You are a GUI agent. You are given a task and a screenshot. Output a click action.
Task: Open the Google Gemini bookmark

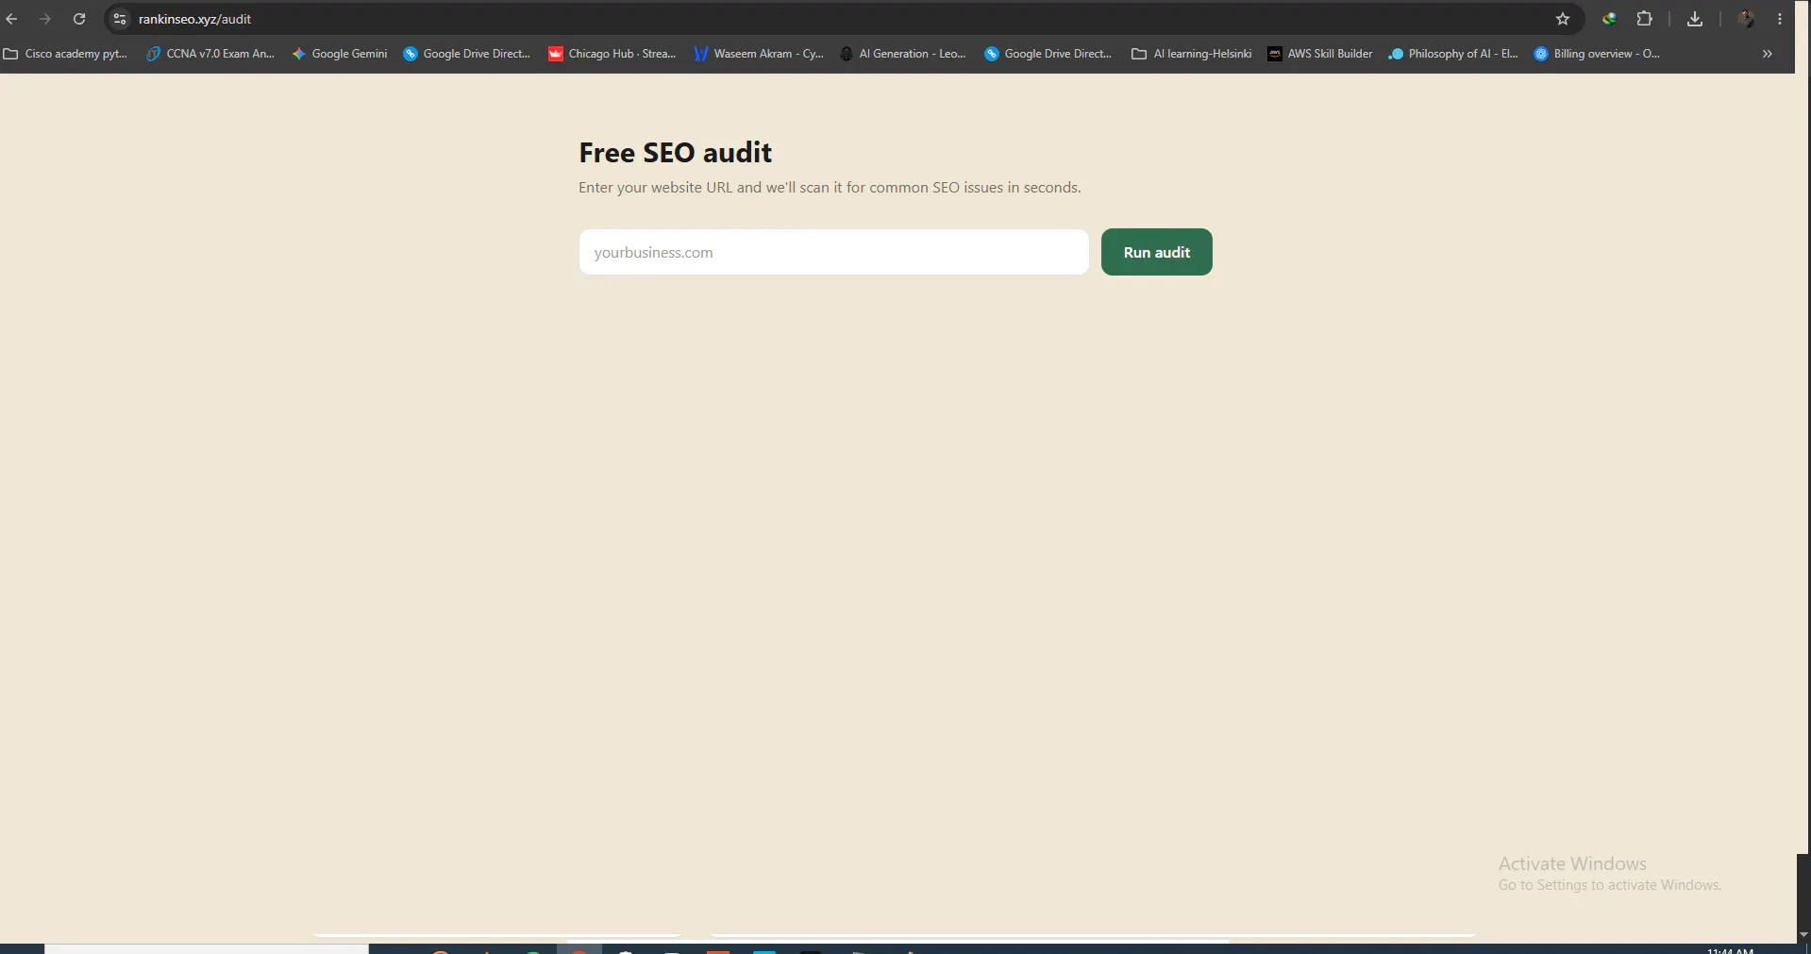pyautogui.click(x=340, y=54)
